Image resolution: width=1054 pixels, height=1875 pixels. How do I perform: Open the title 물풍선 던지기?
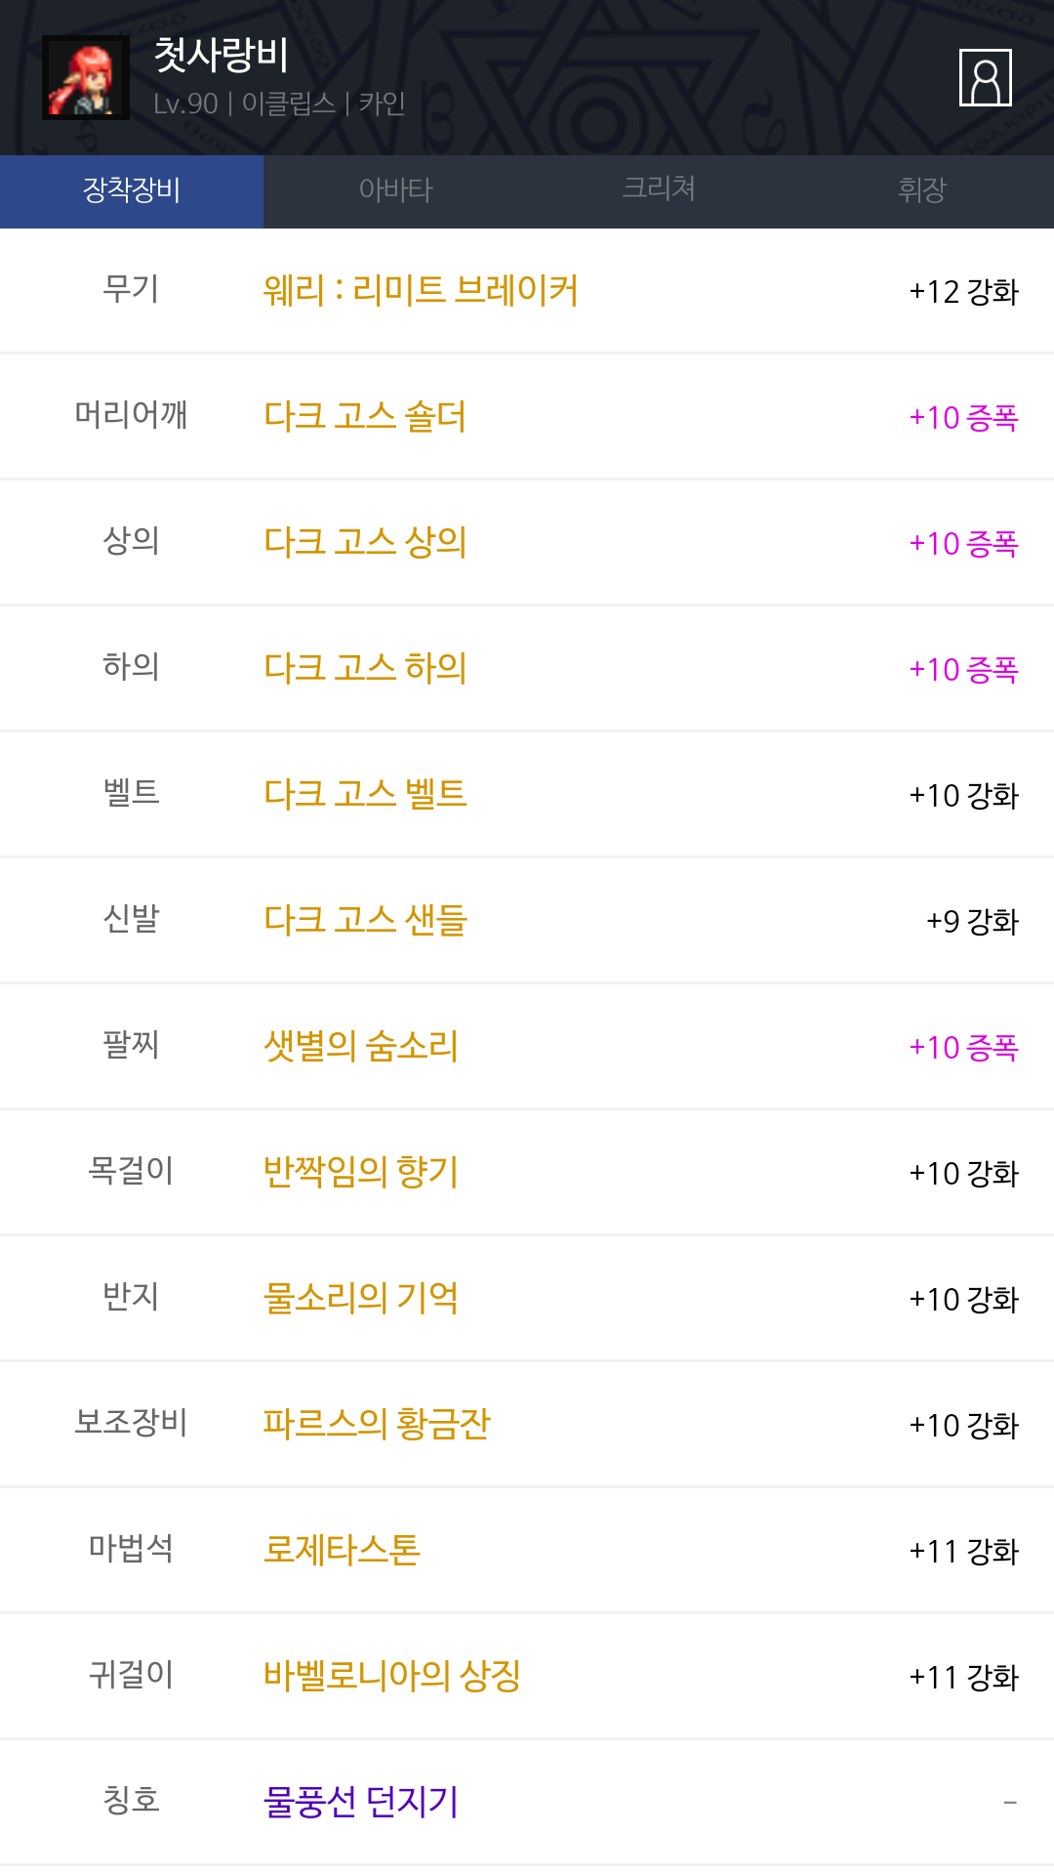(361, 1803)
